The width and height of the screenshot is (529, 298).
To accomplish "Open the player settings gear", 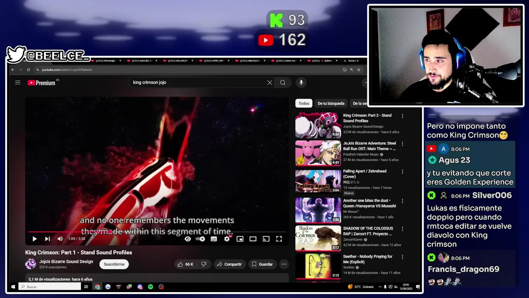I will pyautogui.click(x=227, y=239).
